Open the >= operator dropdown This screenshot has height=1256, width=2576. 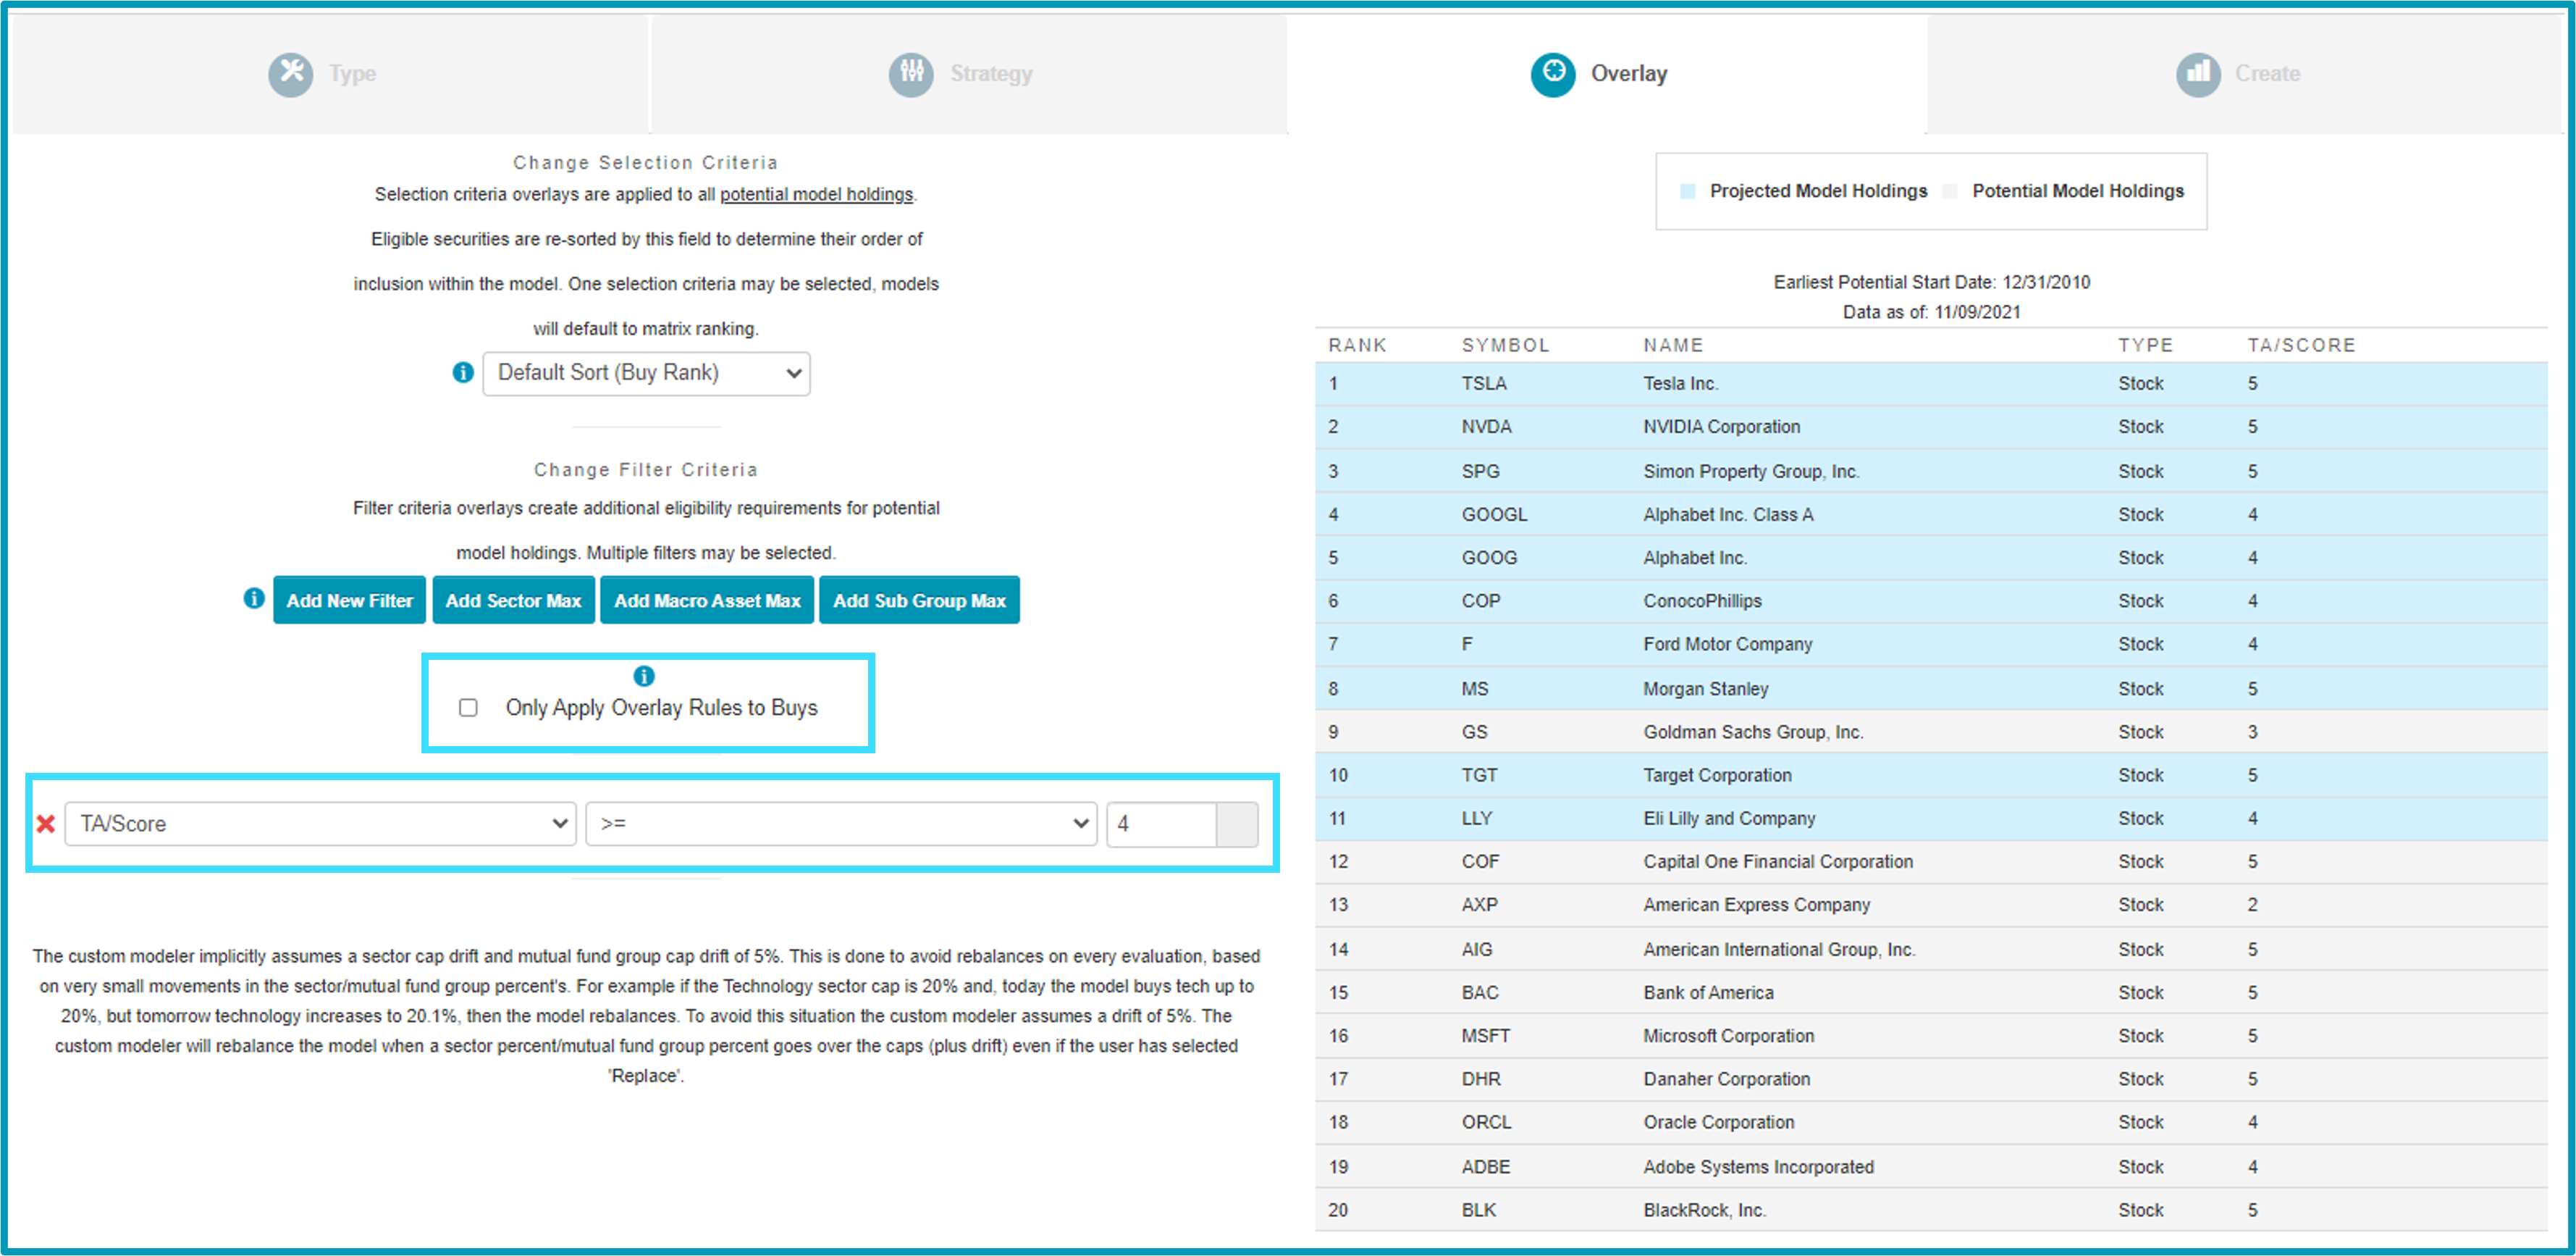point(841,824)
